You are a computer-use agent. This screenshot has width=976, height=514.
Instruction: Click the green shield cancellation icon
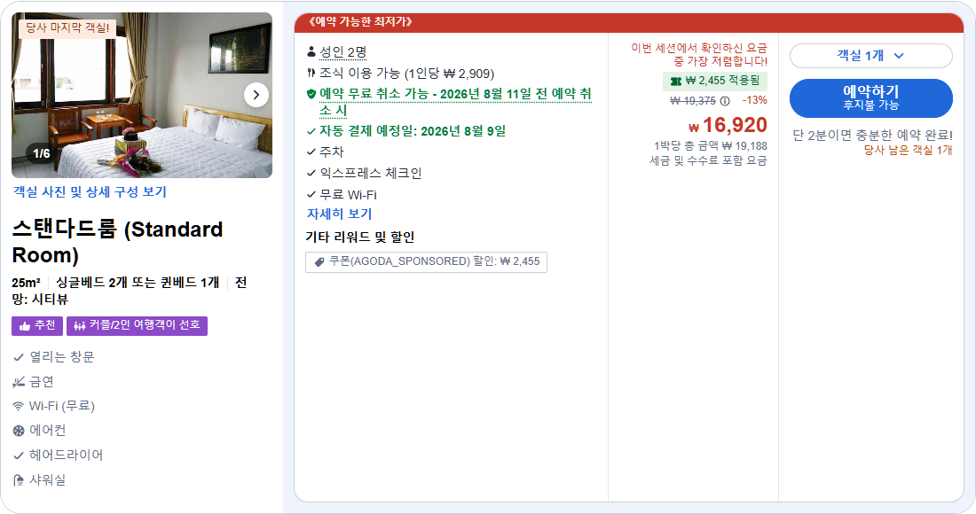(311, 94)
